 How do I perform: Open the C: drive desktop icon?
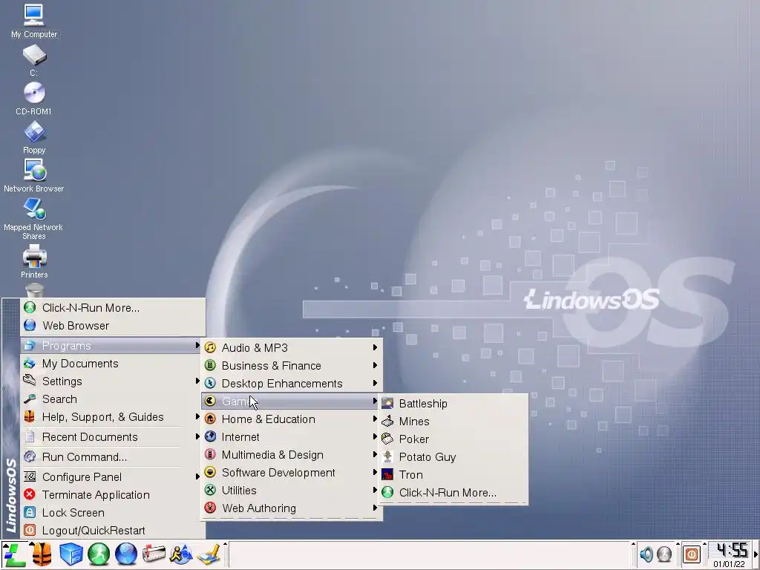34,60
